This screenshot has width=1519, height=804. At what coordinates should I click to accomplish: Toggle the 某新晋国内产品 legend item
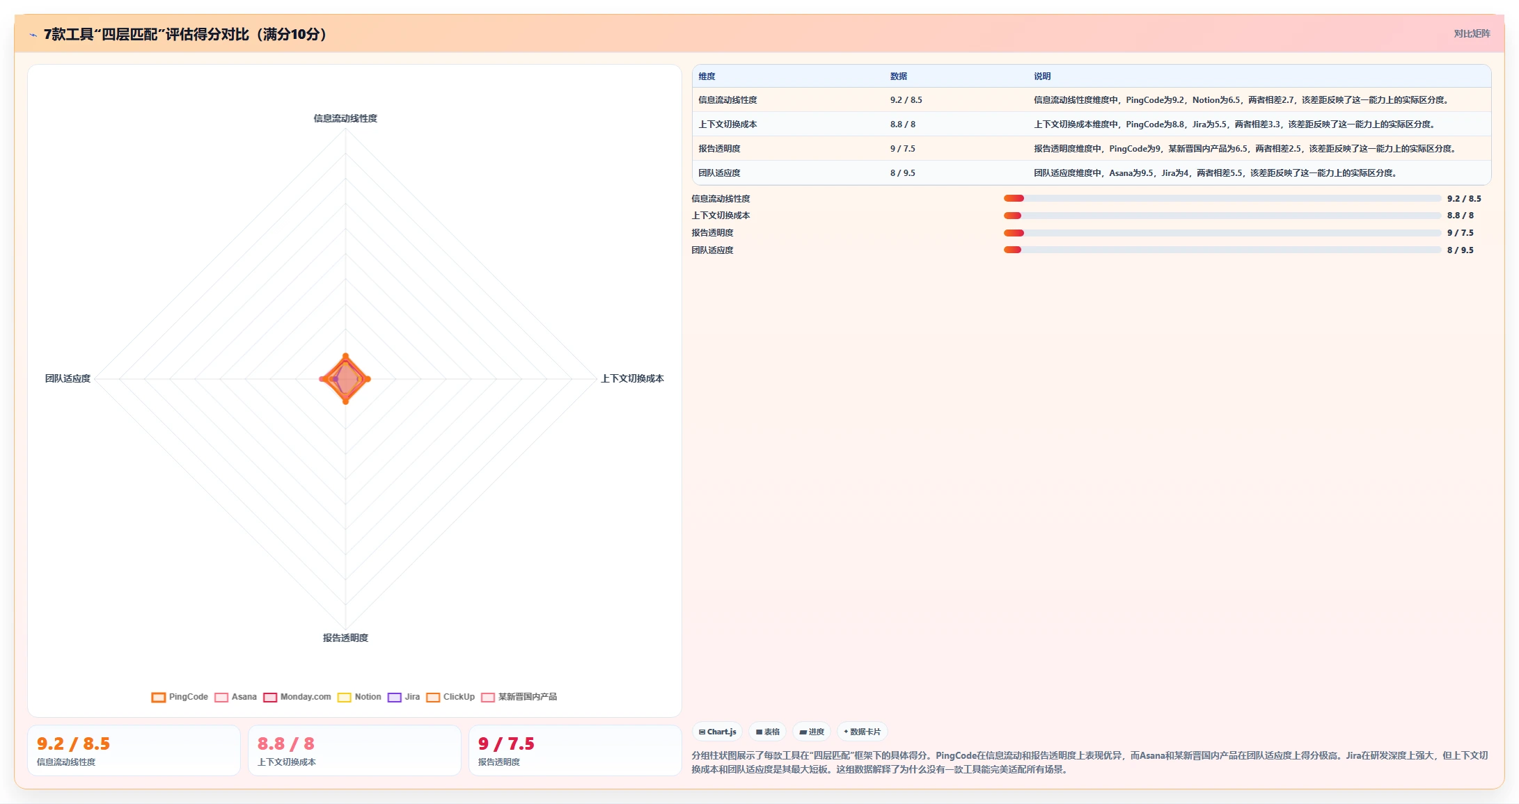(x=519, y=697)
